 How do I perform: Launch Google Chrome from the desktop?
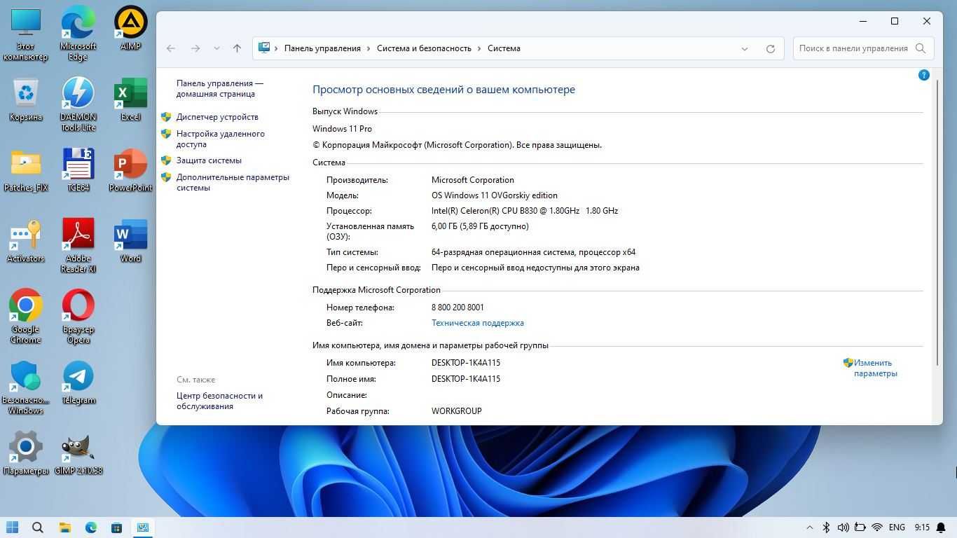tap(26, 317)
